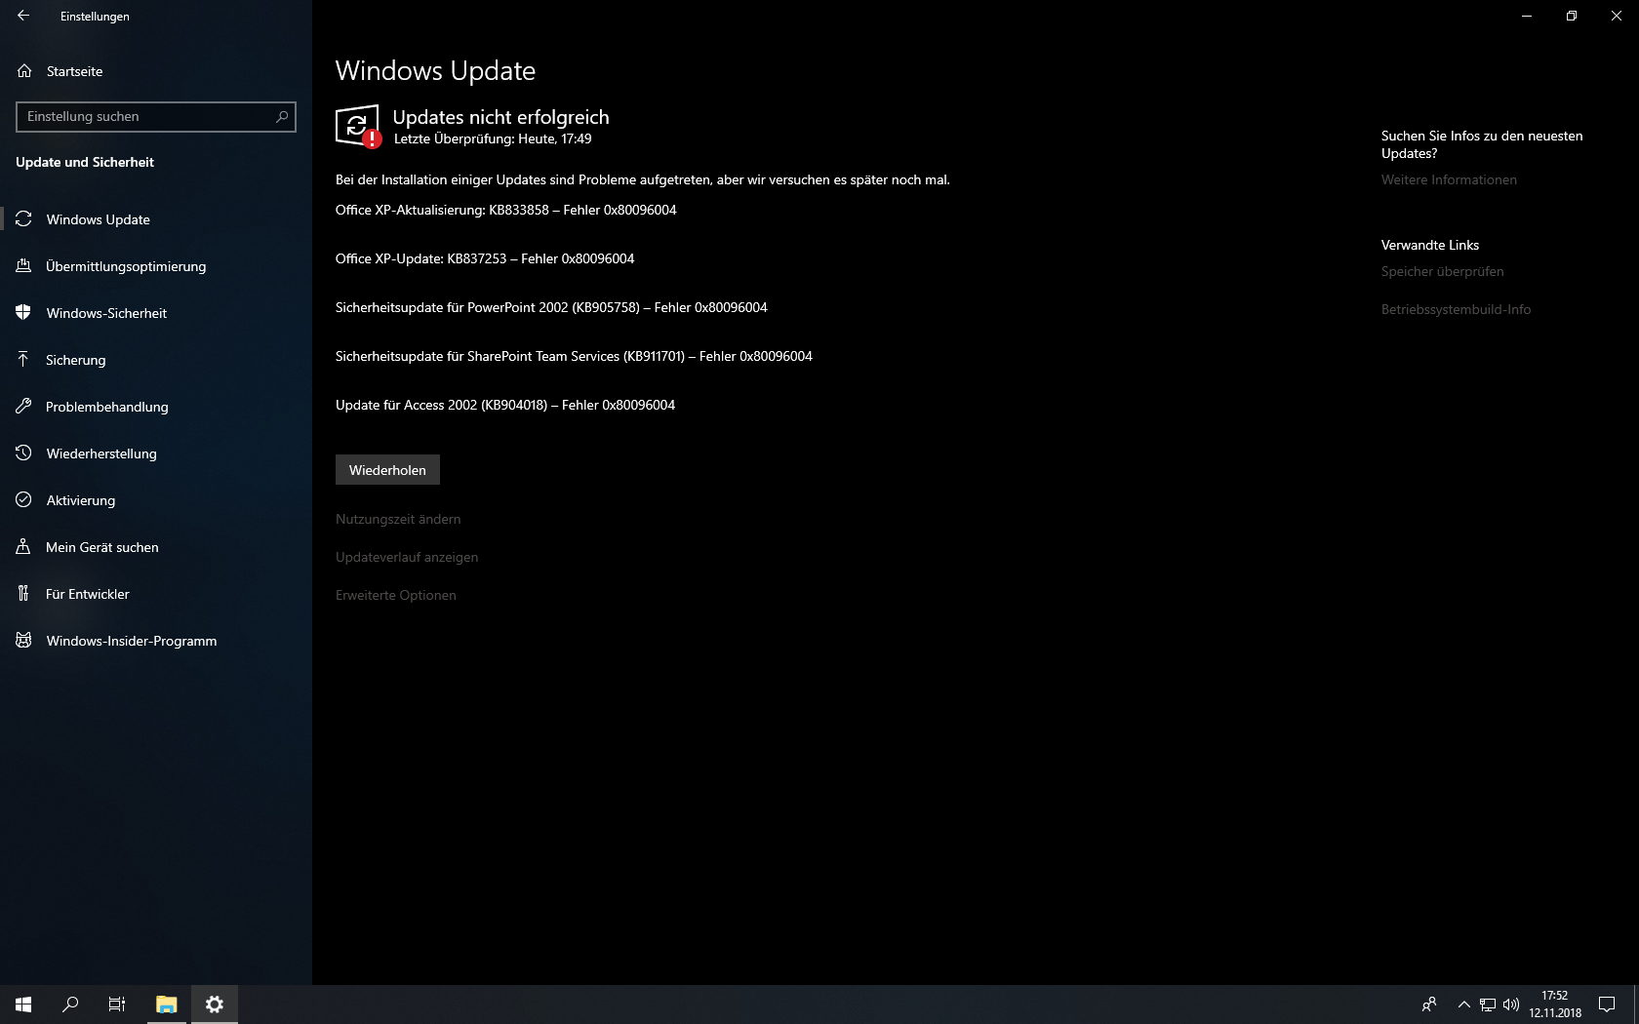Restore down the Einstellungen window
This screenshot has width=1639, height=1024.
pyautogui.click(x=1572, y=16)
